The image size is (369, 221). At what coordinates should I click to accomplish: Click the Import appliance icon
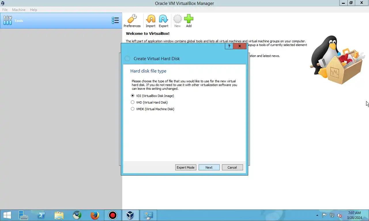(x=150, y=21)
